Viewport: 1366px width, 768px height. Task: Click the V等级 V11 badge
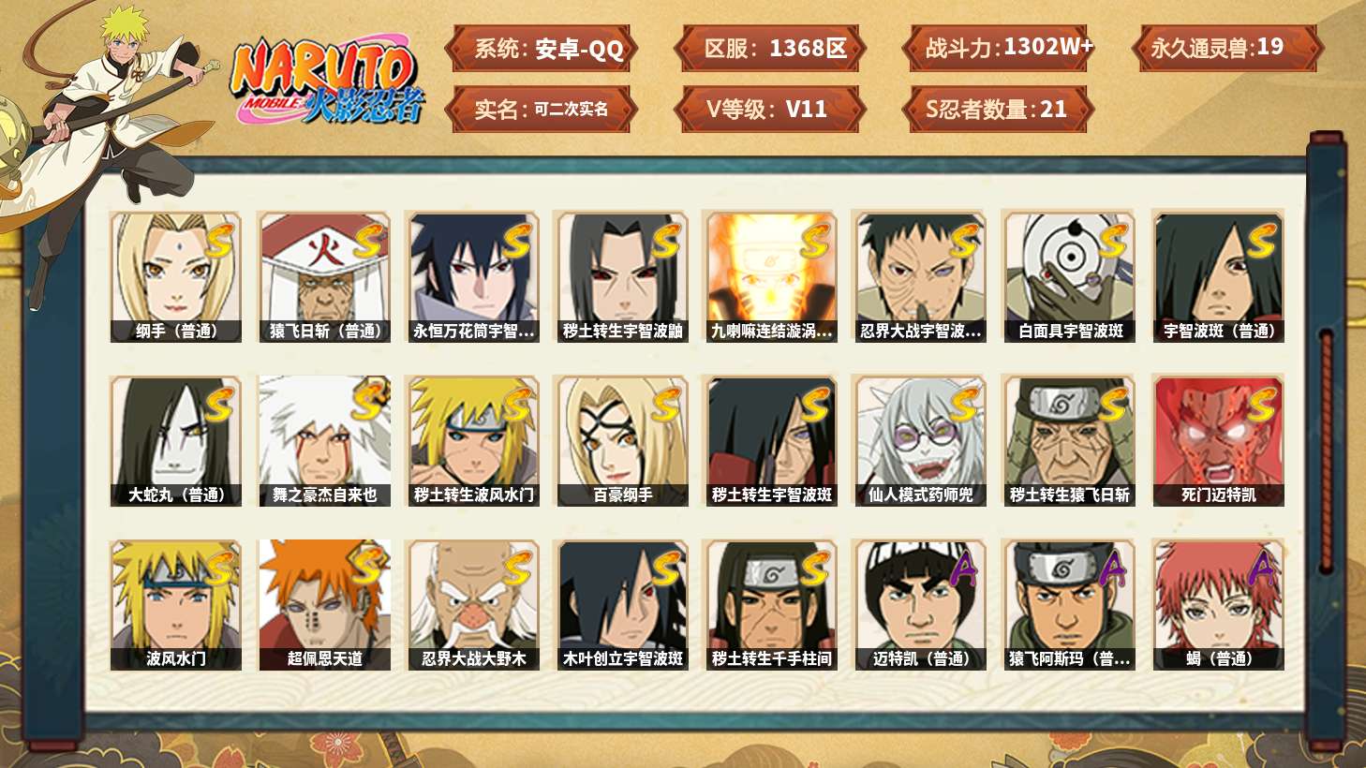click(x=769, y=109)
